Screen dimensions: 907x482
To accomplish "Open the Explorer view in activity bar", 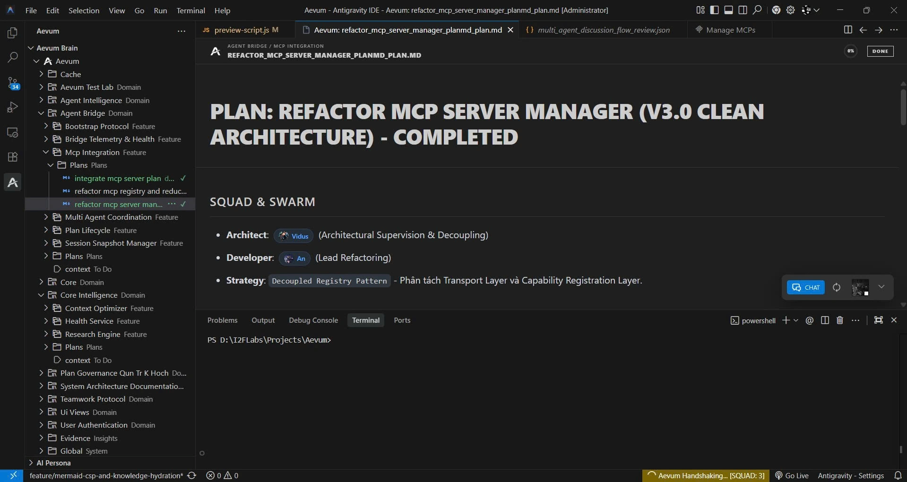I will [13, 33].
